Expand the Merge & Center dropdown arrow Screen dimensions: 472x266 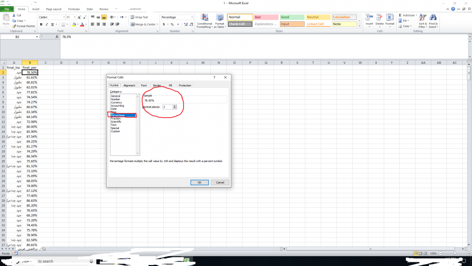[x=157, y=25]
